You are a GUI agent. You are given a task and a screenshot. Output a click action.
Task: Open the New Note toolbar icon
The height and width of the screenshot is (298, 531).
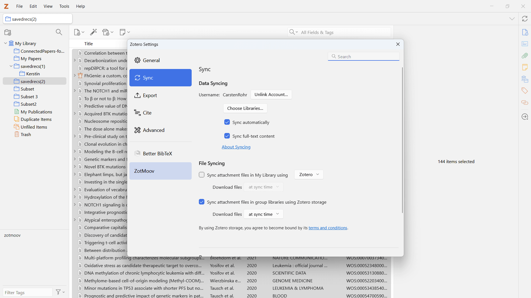[125, 32]
